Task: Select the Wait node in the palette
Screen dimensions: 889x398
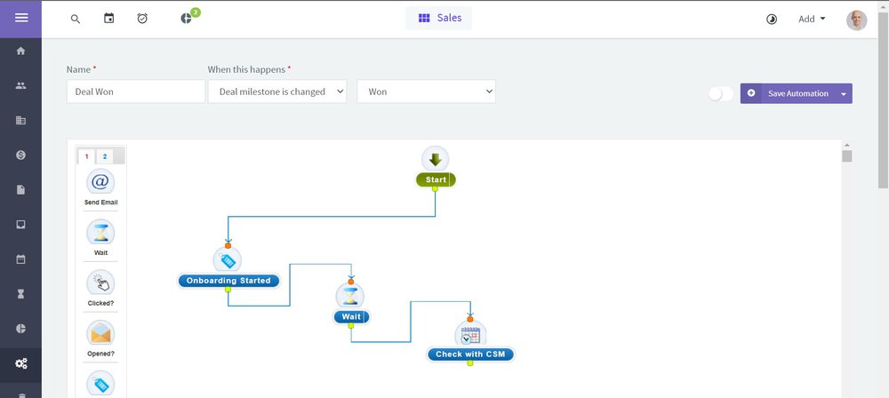Action: click(101, 237)
